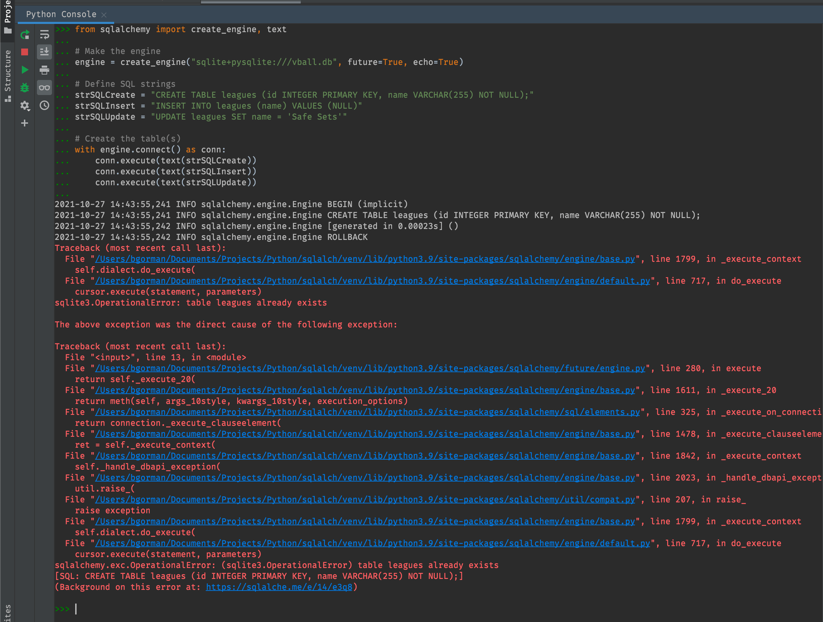Open the Project tool window stripe

tap(8, 11)
